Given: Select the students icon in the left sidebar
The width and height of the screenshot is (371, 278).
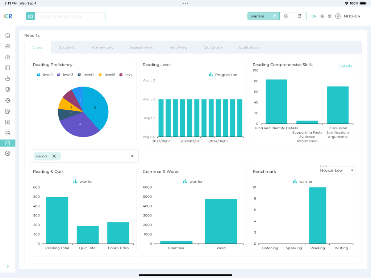Looking at the screenshot, I should [x=7, y=46].
